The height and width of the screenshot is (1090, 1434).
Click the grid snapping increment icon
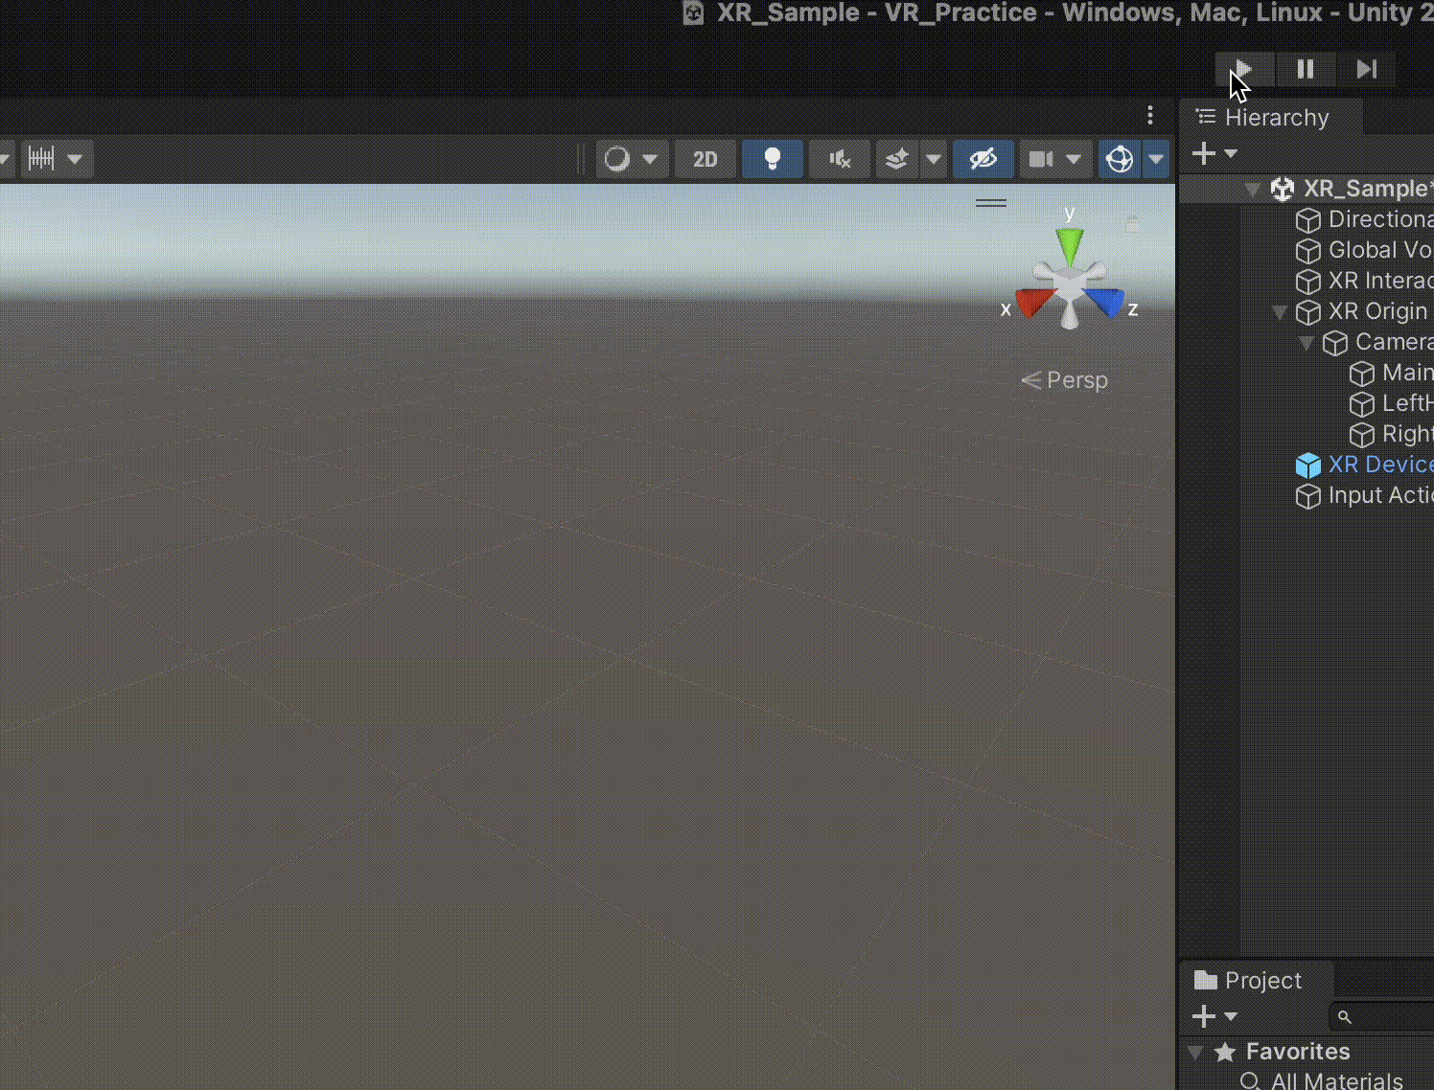[41, 158]
